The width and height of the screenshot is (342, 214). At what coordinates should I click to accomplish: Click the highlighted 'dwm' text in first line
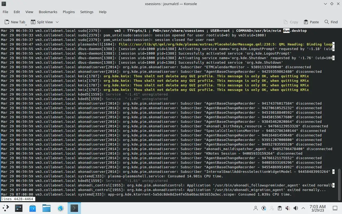[286, 31]
